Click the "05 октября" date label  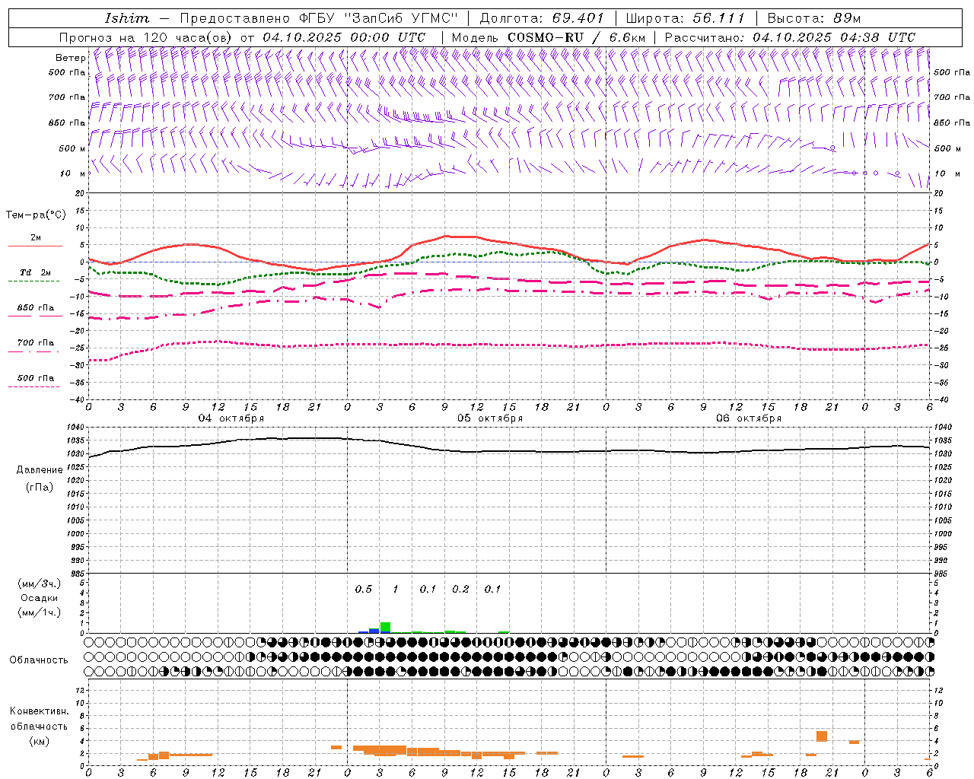click(490, 418)
